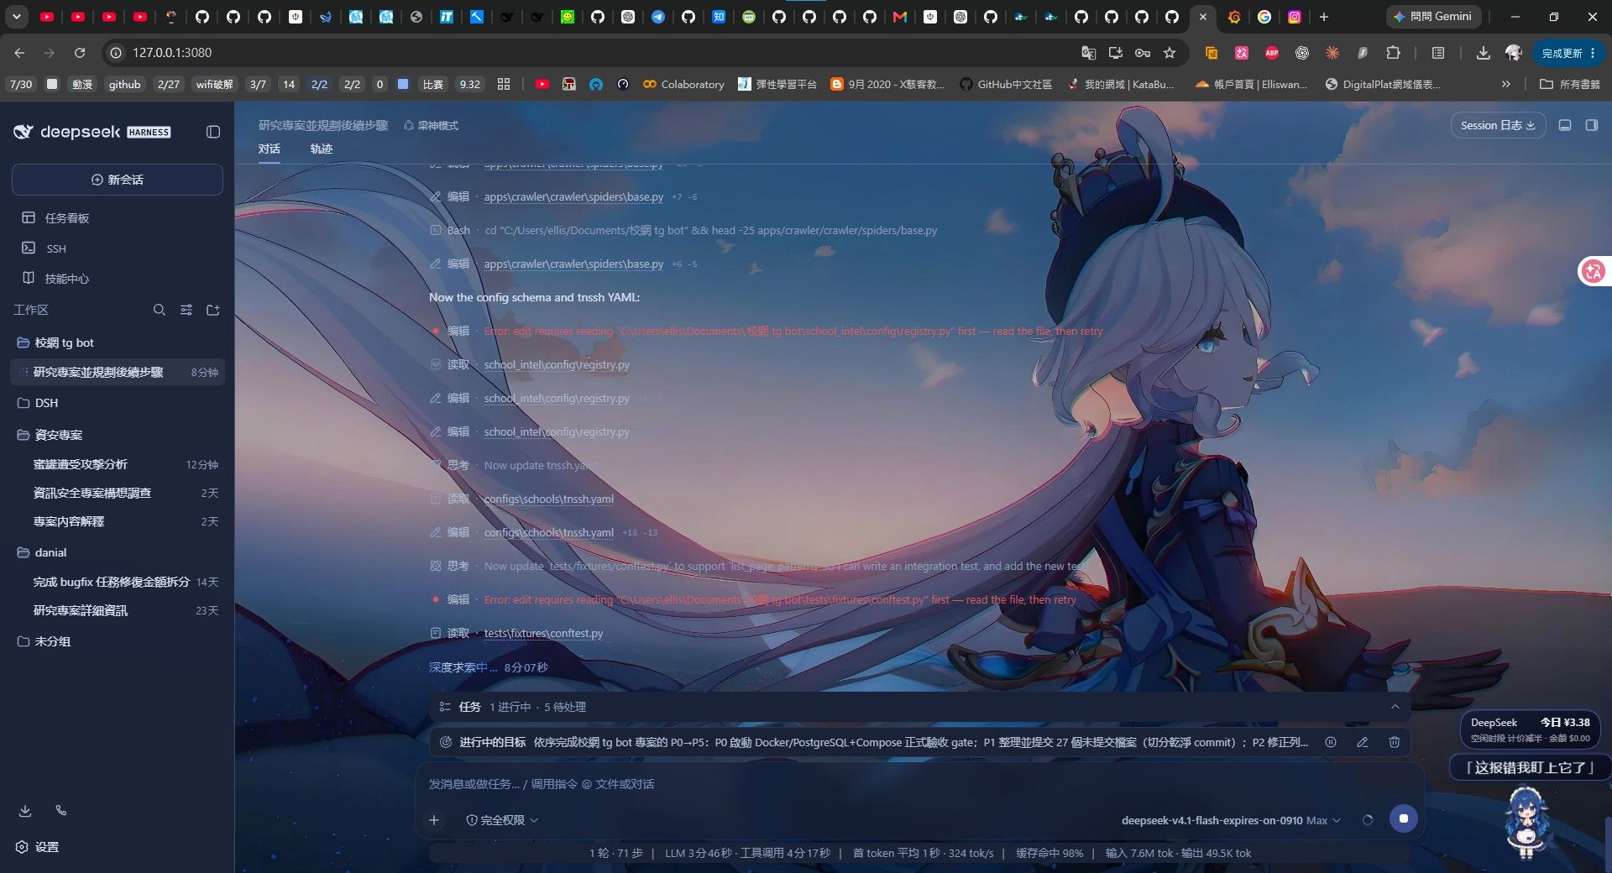1612x873 pixels.
Task: Bookmark this page with star icon
Action: (x=1170, y=53)
